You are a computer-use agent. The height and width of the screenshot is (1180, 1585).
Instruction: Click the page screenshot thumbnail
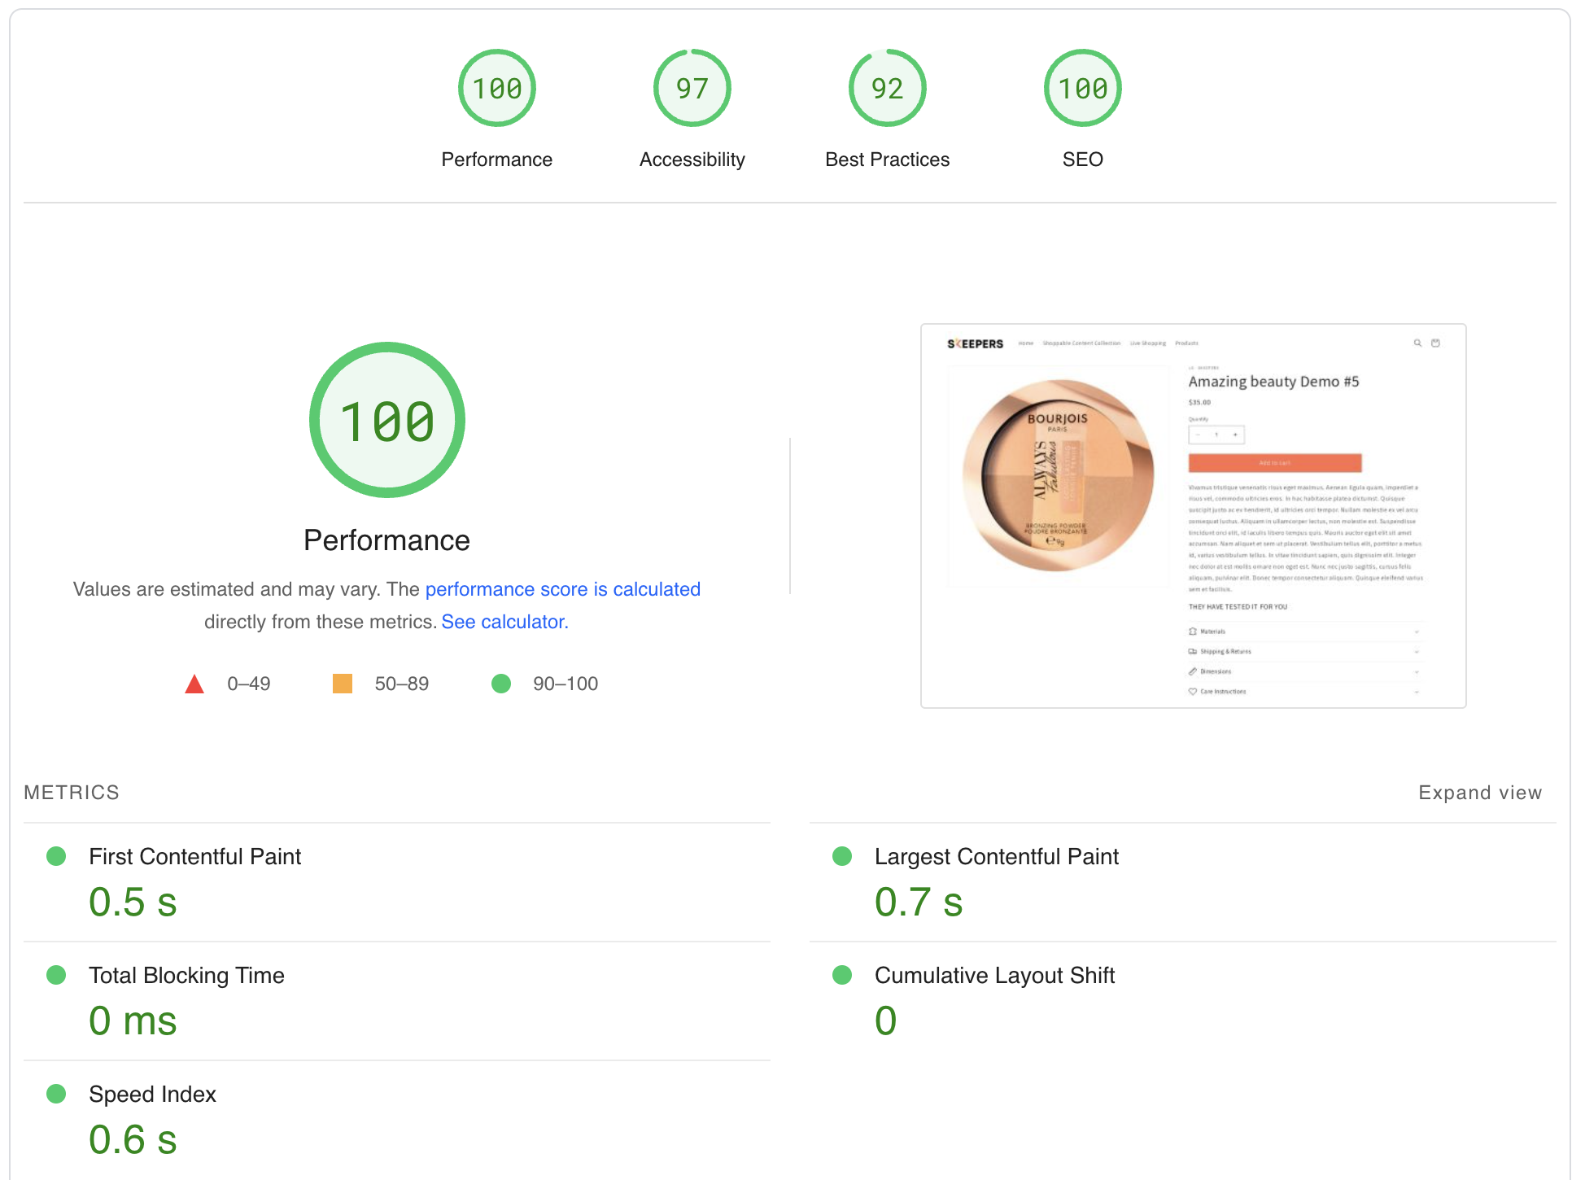pos(1193,516)
